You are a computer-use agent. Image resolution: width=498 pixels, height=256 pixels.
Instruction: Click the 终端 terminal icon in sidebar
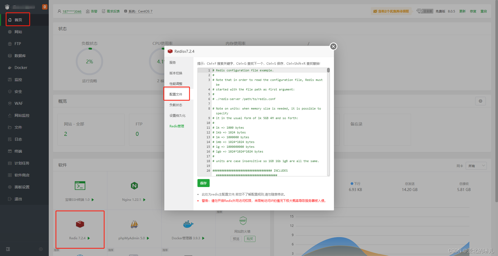(10, 151)
